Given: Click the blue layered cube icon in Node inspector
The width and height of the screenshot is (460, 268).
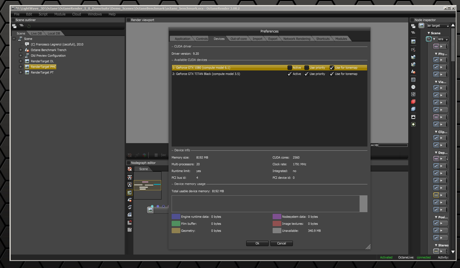Looking at the screenshot, I should tap(413, 109).
